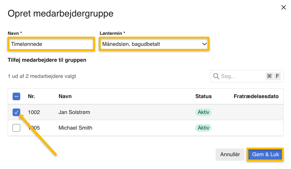Toggle the select-all checkbox in table header
291x169 pixels.
pos(17,97)
